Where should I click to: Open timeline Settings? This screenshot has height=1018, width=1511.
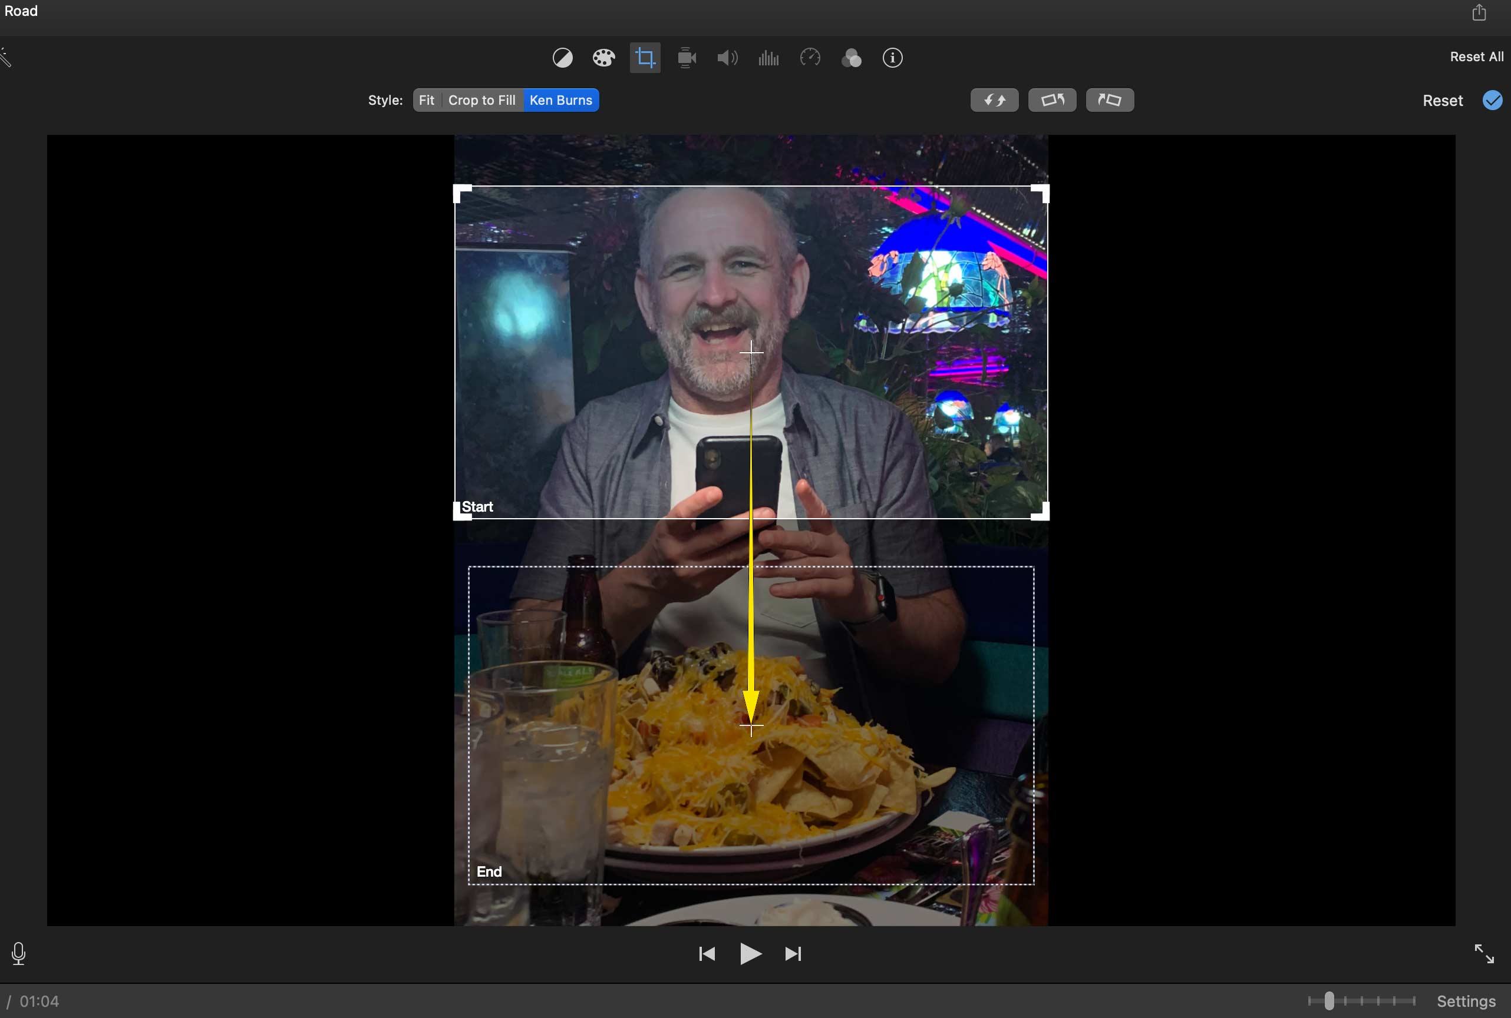point(1466,1001)
